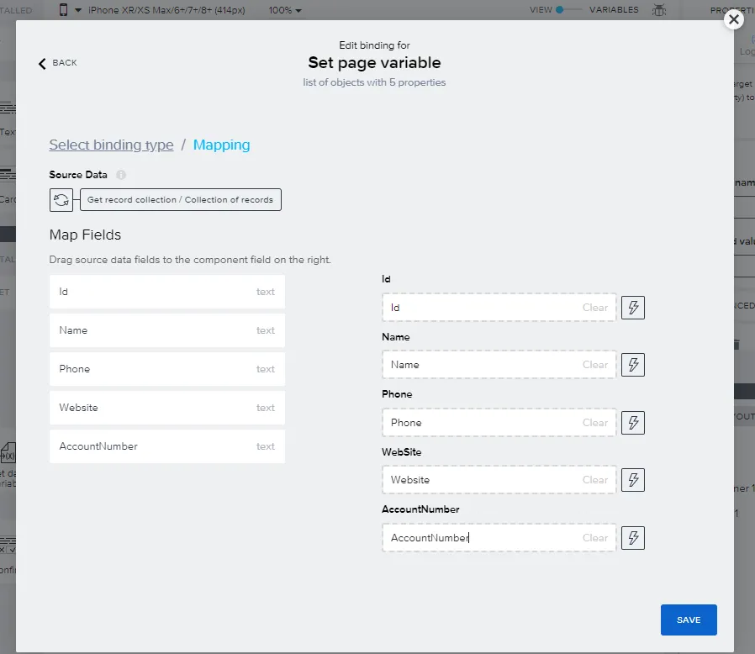Click the debugger bug icon in top bar
Image resolution: width=755 pixels, height=654 pixels.
(658, 10)
